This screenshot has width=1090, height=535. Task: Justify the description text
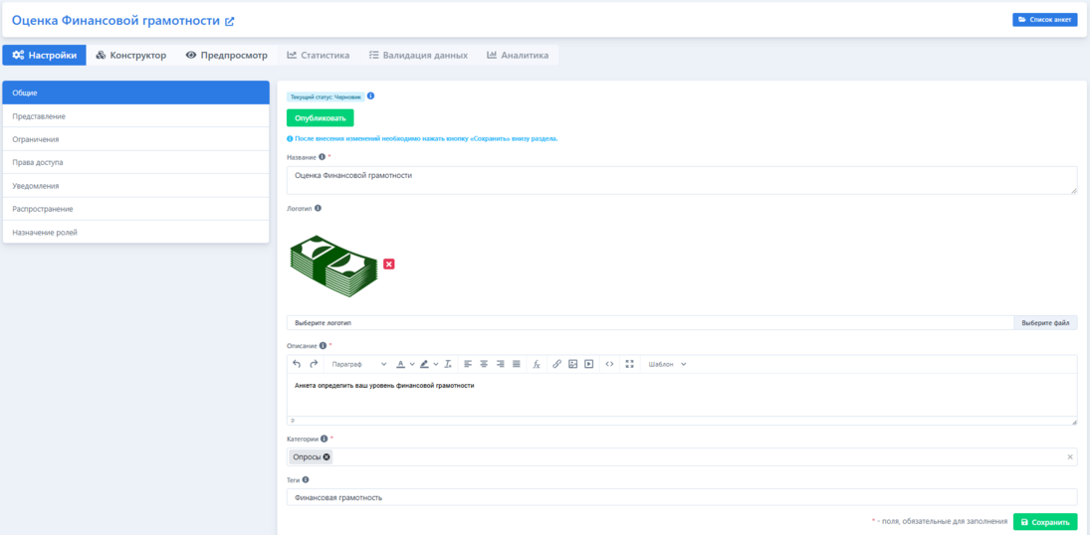pos(516,365)
